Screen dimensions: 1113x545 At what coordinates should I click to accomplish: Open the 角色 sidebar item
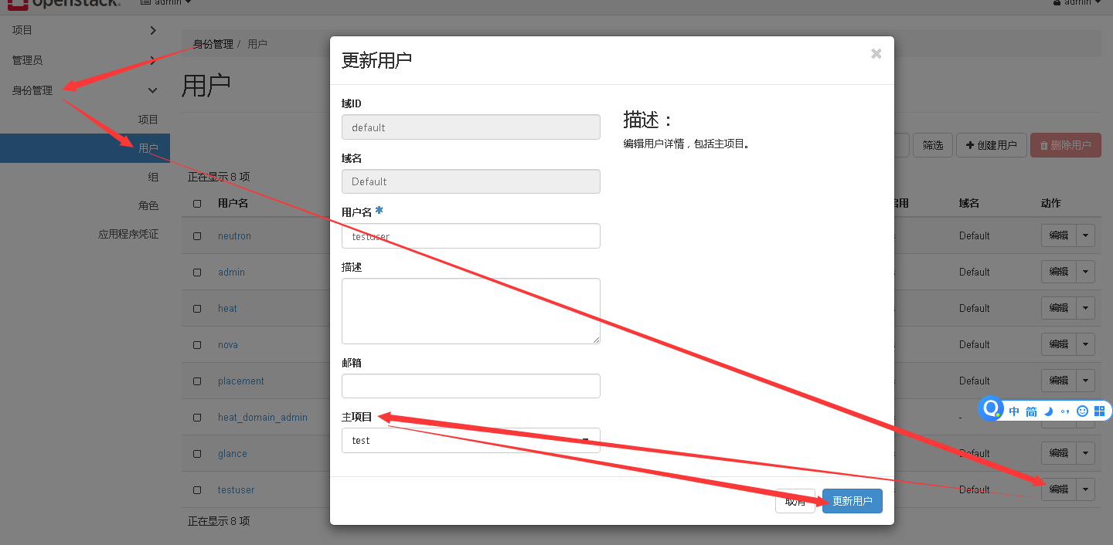click(x=148, y=205)
